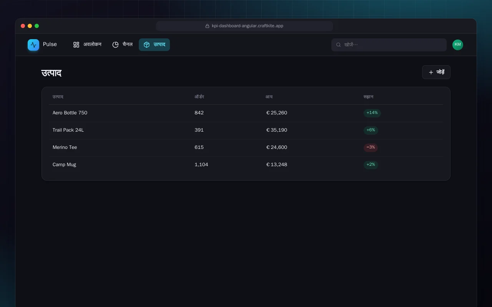
Task: Open the चैनल tab
Action: [122, 45]
